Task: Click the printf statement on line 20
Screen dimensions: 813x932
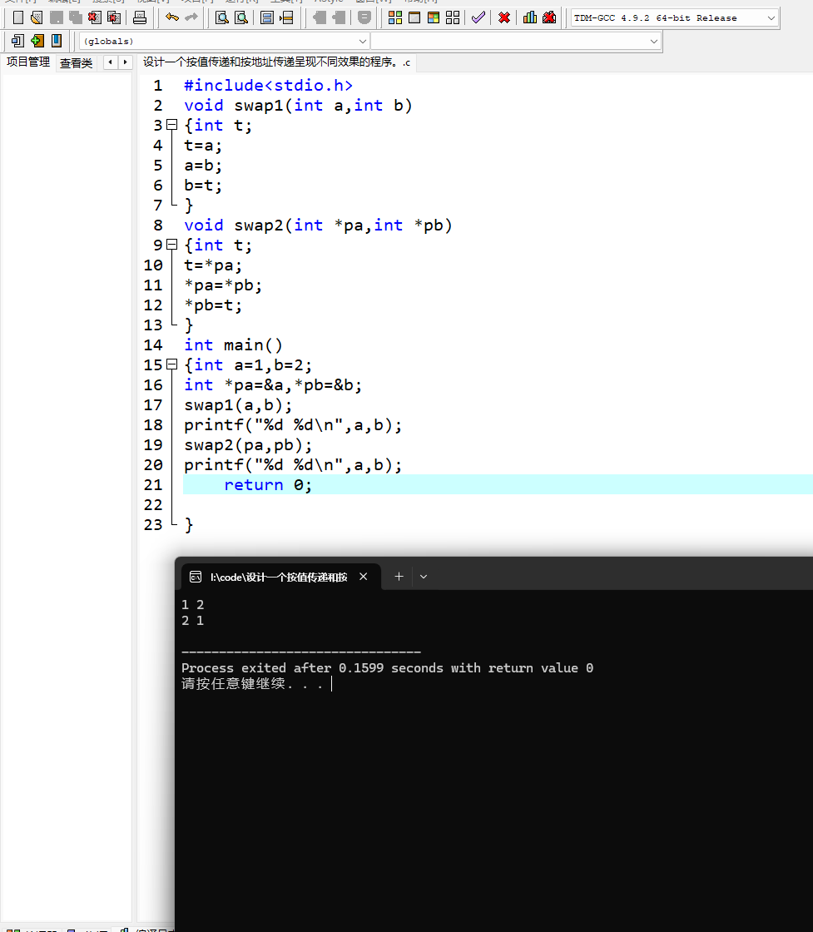Action: click(x=293, y=465)
